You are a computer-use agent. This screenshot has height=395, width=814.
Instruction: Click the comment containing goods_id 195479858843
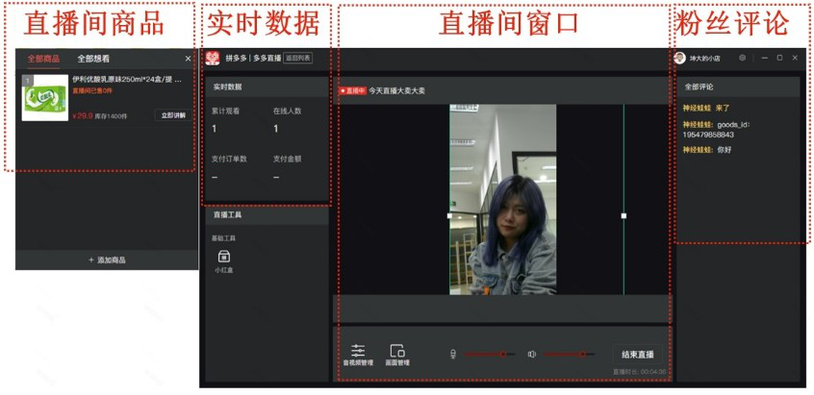(717, 130)
